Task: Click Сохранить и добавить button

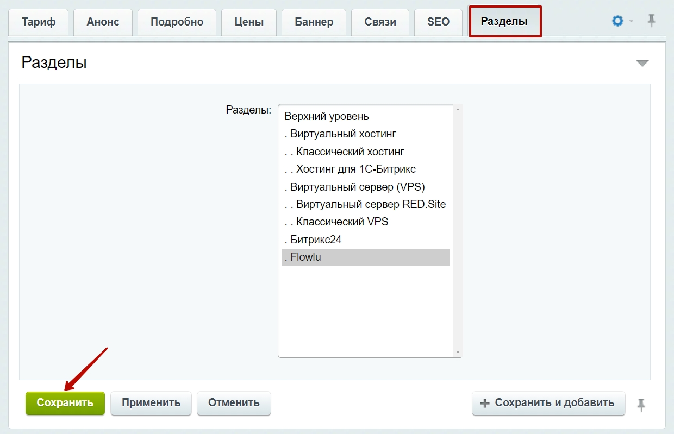Action: (548, 403)
